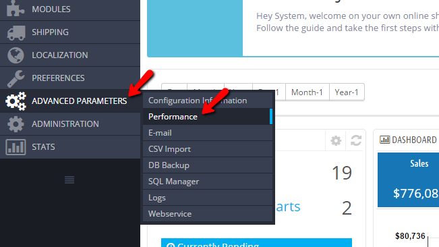The image size is (439, 247).
Task: Click the Sales tile in Dashboard
Action: point(408,180)
